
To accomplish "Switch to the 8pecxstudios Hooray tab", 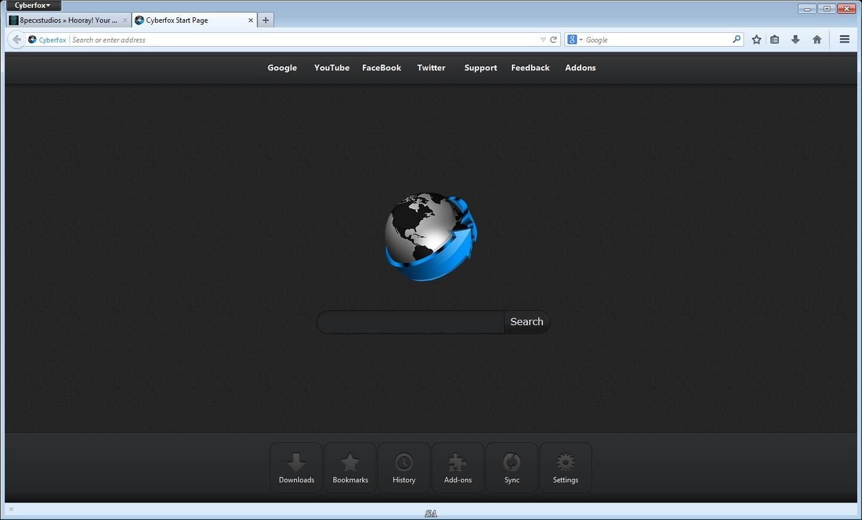I will (x=68, y=20).
